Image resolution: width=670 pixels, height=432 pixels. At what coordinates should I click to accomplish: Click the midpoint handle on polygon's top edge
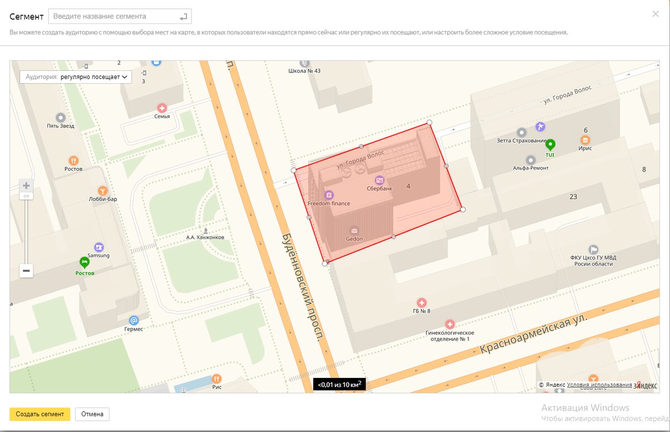[361, 146]
